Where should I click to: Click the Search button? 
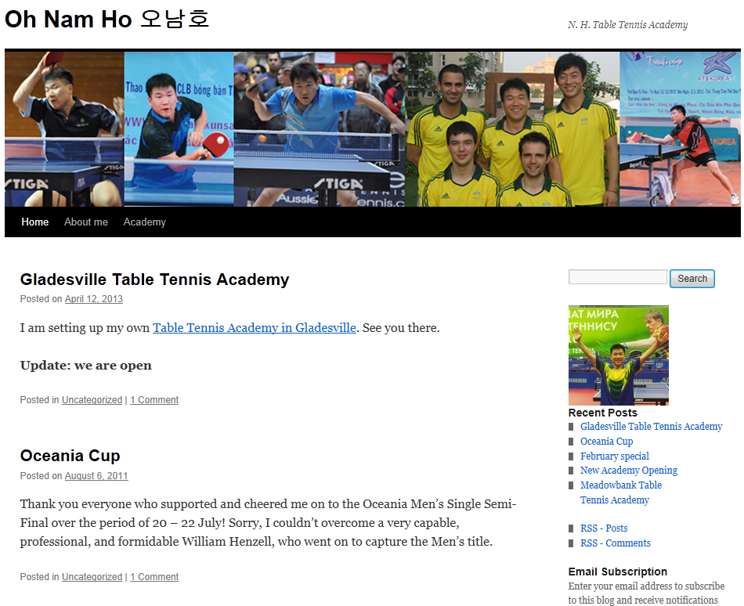pos(692,279)
